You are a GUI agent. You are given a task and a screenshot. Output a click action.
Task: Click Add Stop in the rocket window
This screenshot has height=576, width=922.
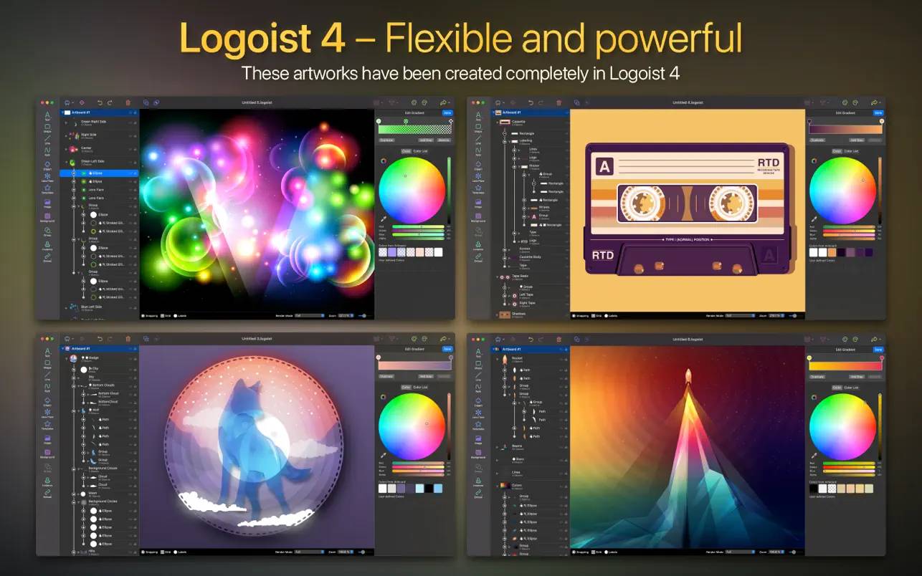pyautogui.click(x=856, y=377)
